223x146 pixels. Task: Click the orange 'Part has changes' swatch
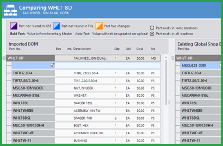tap(99, 26)
